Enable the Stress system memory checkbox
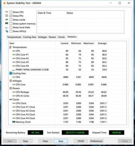135x146 pixels. [11, 23]
